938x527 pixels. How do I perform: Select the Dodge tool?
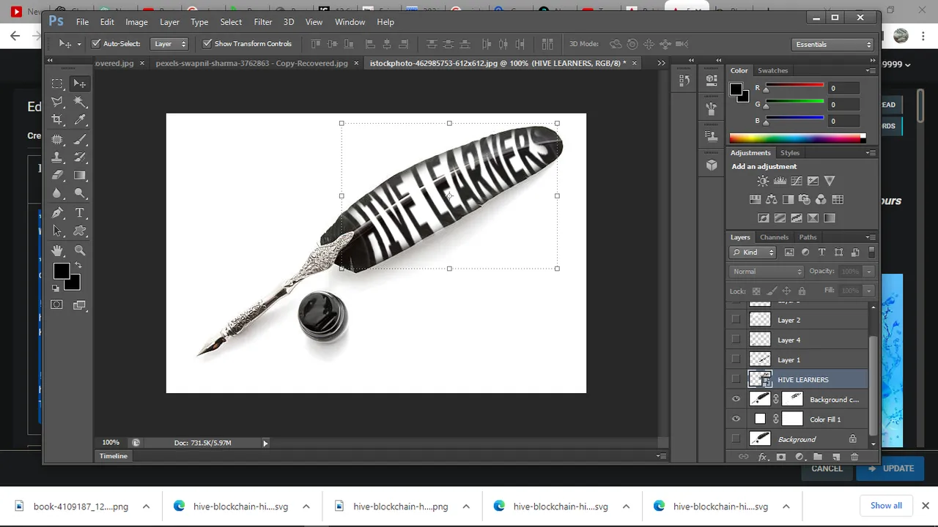pos(80,194)
